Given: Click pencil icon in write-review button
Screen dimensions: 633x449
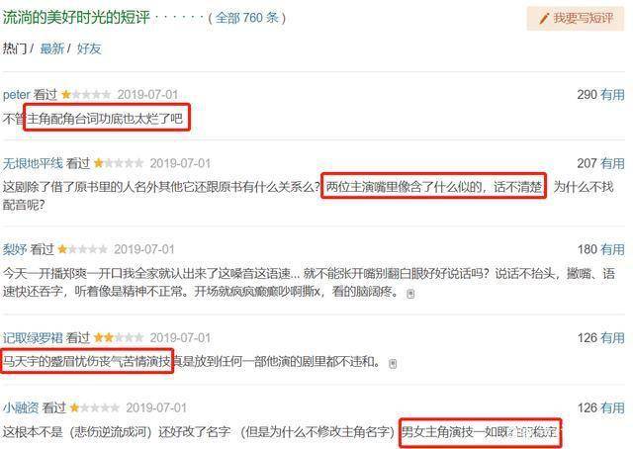Looking at the screenshot, I should tap(544, 18).
